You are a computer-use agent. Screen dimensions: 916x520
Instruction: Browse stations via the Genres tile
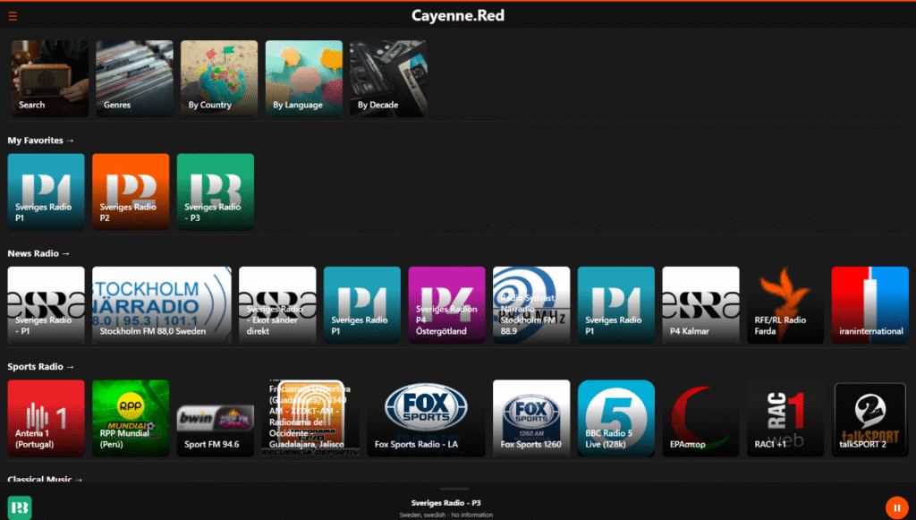tap(134, 79)
